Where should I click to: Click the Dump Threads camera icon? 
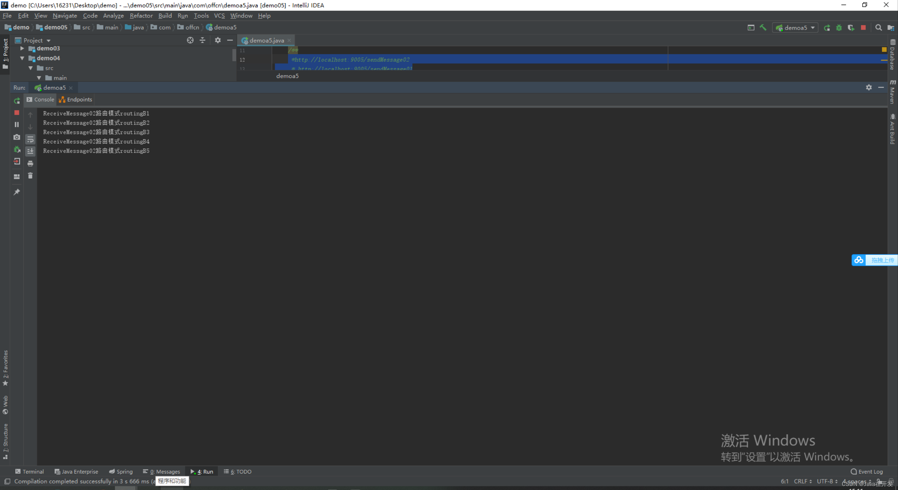[x=17, y=137]
